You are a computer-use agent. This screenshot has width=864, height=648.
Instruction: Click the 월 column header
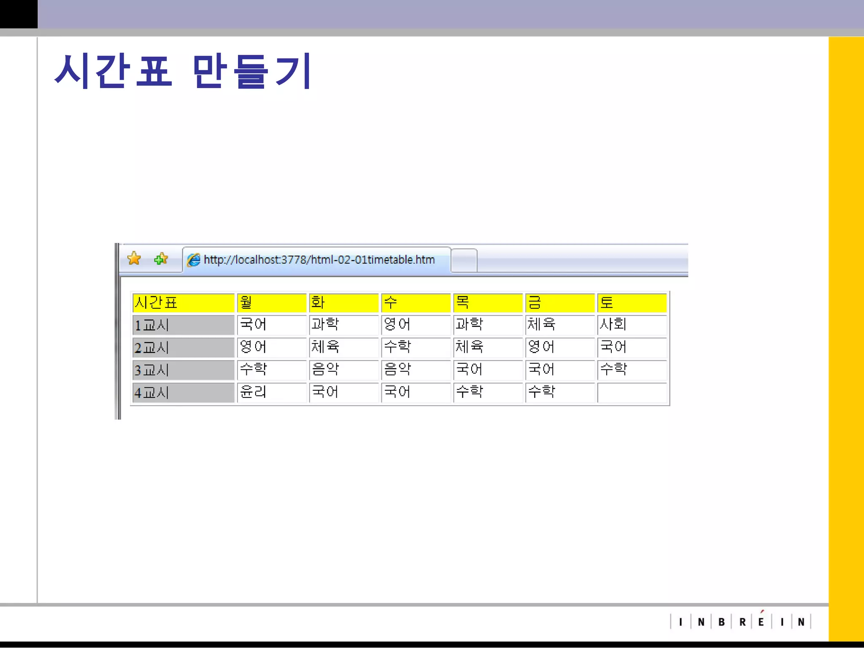click(271, 302)
